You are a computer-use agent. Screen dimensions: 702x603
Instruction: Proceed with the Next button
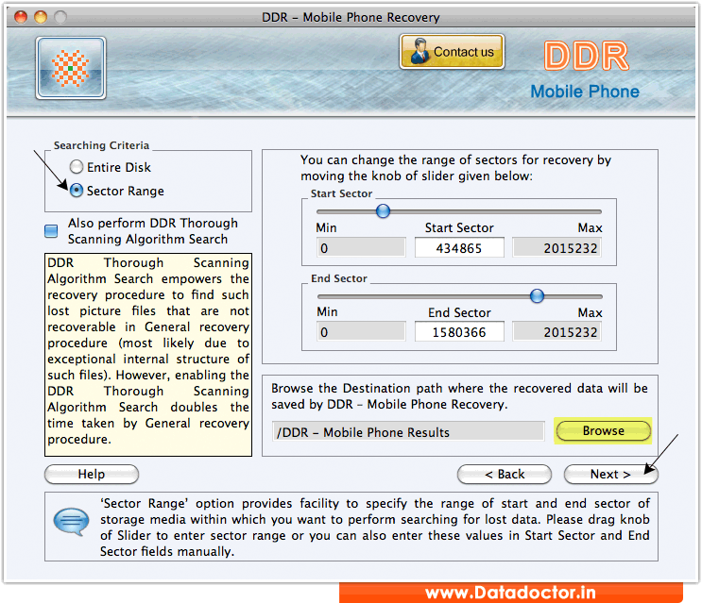(610, 475)
